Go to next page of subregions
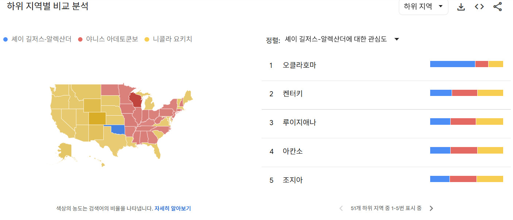 (431, 208)
